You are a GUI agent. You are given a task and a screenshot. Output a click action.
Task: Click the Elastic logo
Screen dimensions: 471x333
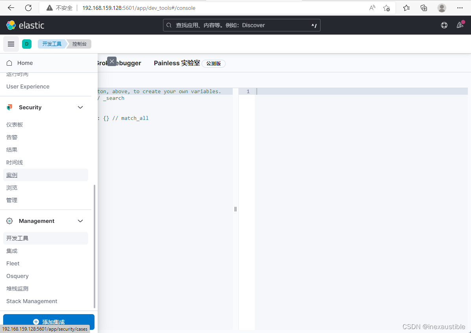25,25
